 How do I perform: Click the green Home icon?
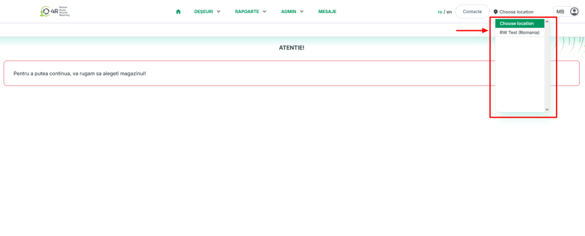(178, 11)
